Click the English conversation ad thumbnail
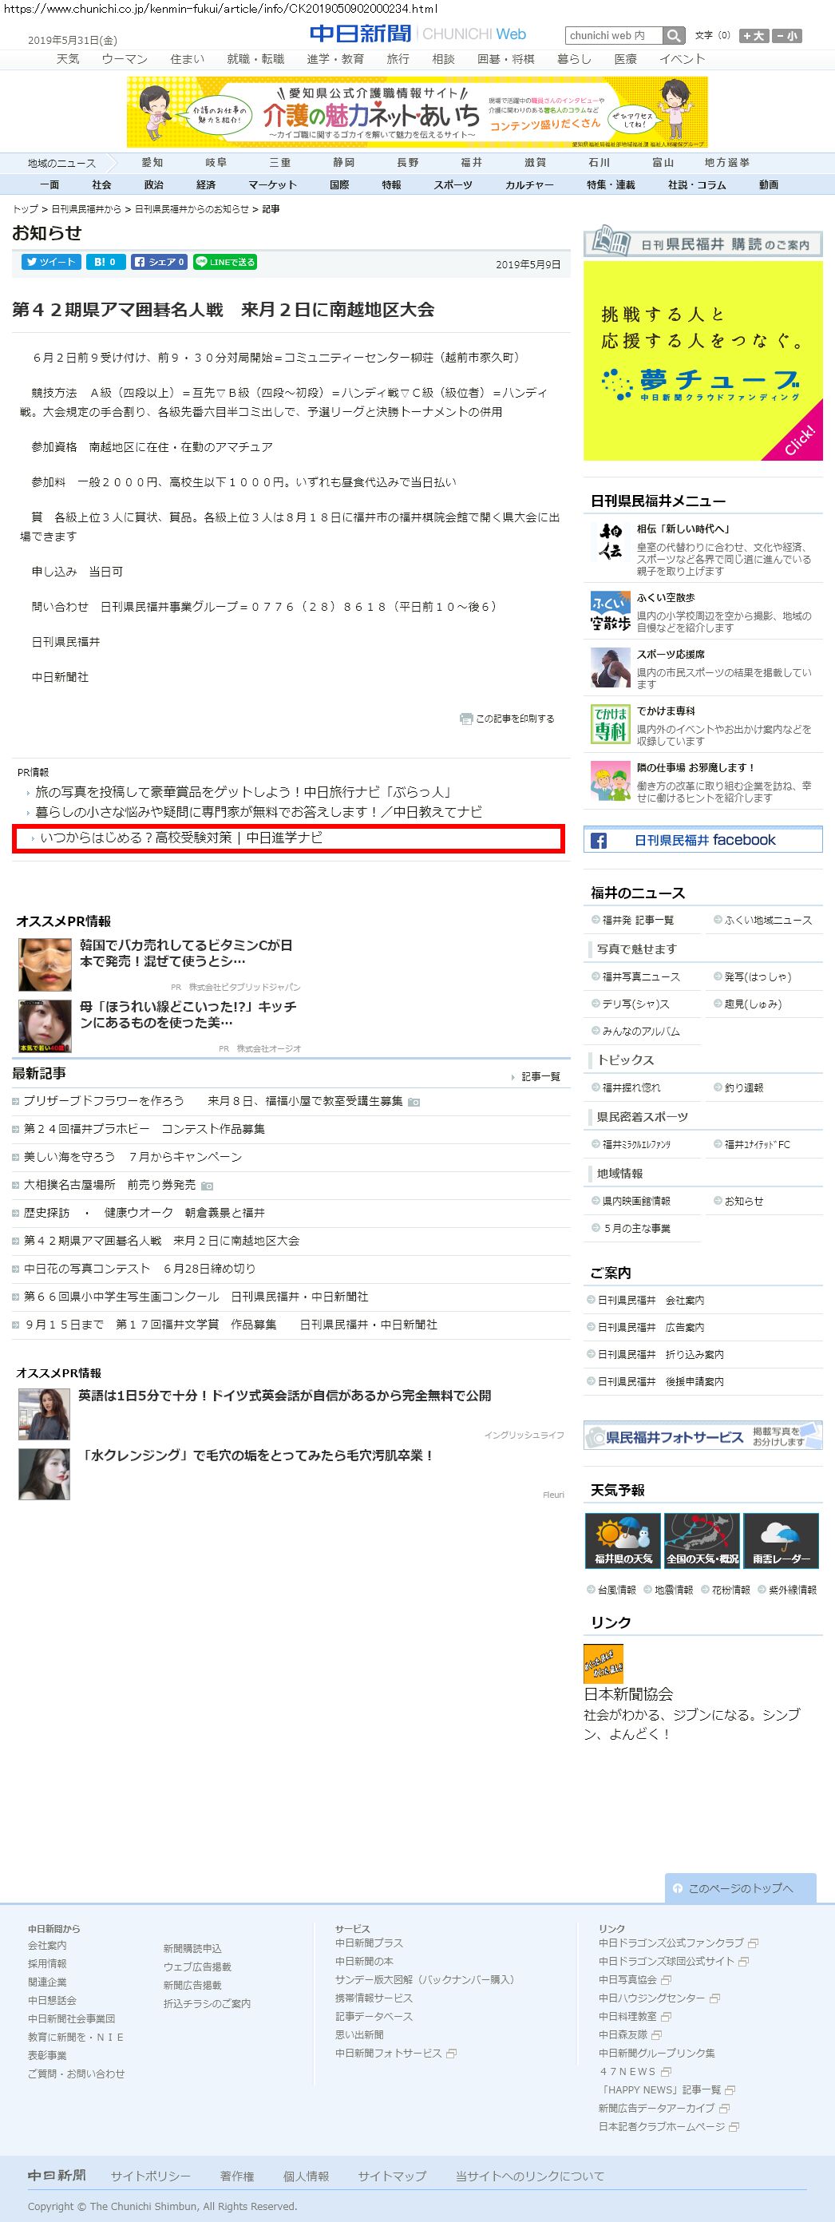The width and height of the screenshot is (835, 2222). tap(44, 1415)
